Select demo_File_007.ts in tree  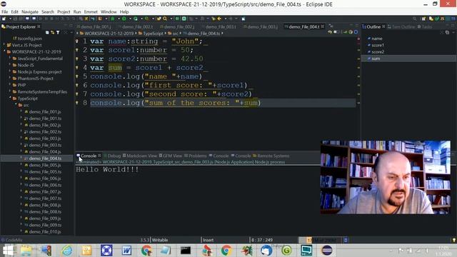point(45,198)
